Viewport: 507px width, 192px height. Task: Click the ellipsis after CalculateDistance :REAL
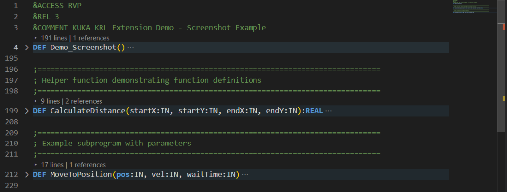tap(329, 111)
